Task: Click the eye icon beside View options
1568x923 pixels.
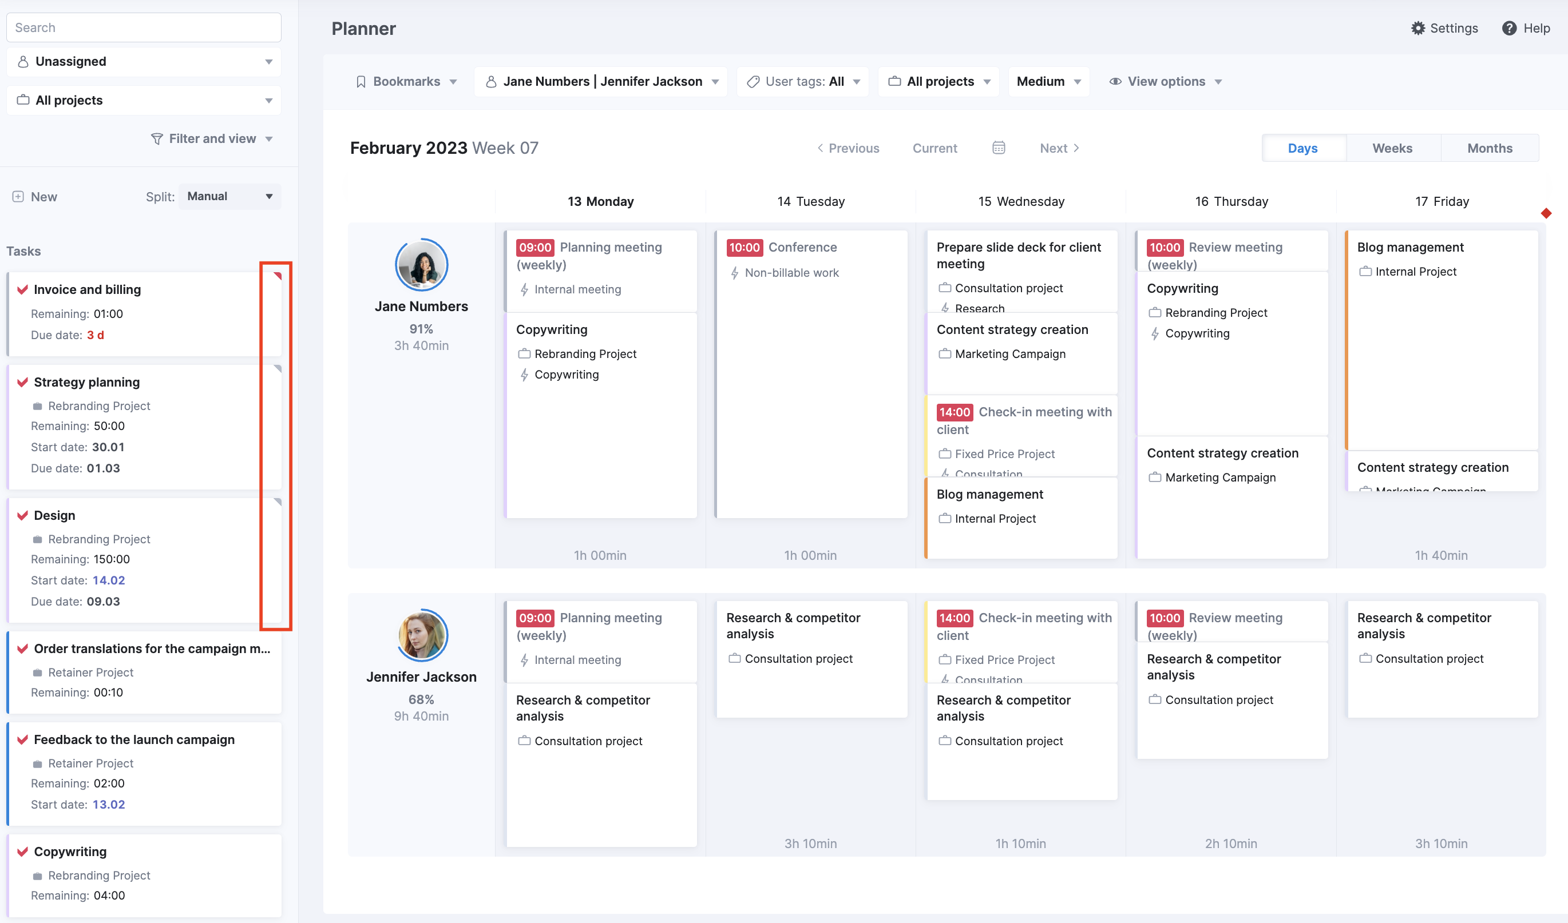Action: 1115,81
